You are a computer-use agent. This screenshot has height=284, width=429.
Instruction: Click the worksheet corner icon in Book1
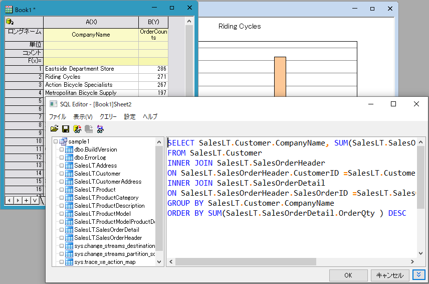click(10, 22)
